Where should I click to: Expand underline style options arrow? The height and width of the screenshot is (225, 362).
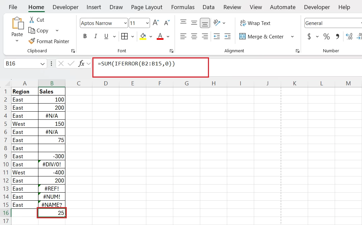tap(114, 36)
